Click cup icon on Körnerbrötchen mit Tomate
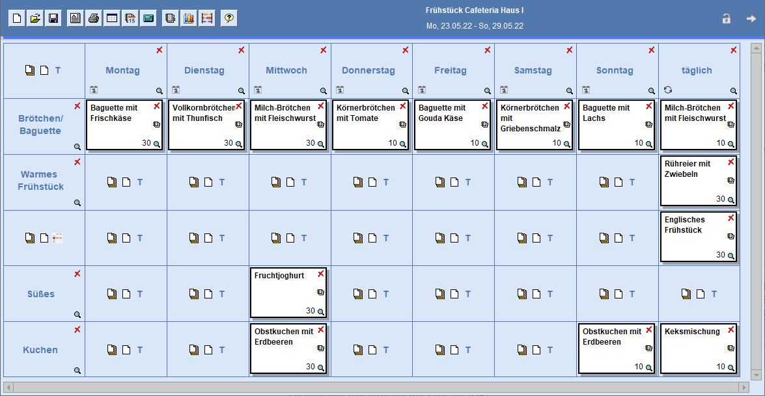Viewport: 765px width, 396px height. (x=402, y=125)
